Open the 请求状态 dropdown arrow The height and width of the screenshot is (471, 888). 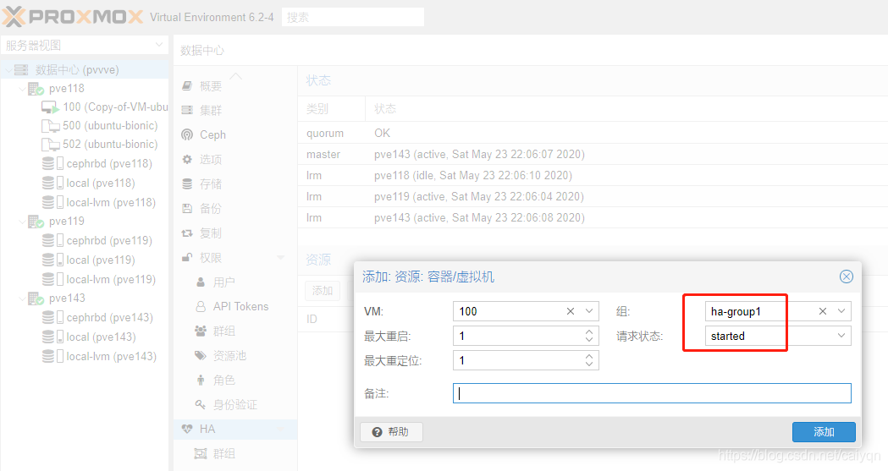[841, 336]
